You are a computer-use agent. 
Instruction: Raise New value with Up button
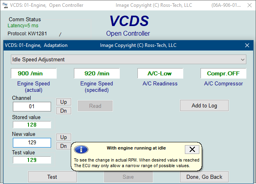tap(63, 137)
